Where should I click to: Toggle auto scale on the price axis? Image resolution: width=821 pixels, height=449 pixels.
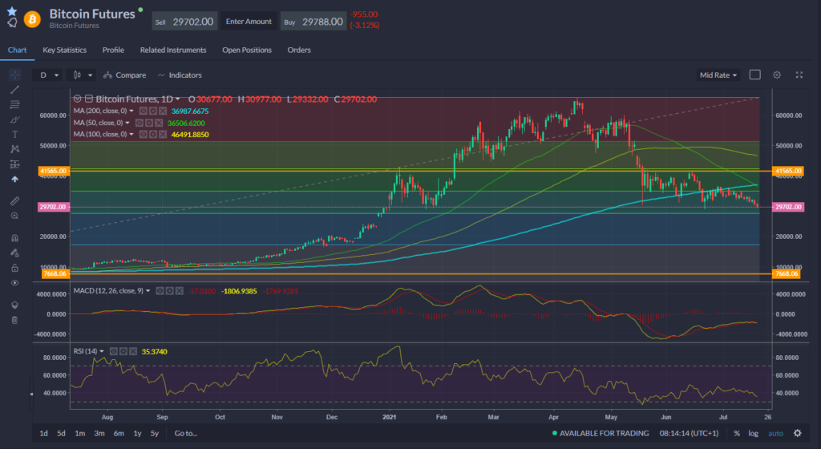[775, 434]
